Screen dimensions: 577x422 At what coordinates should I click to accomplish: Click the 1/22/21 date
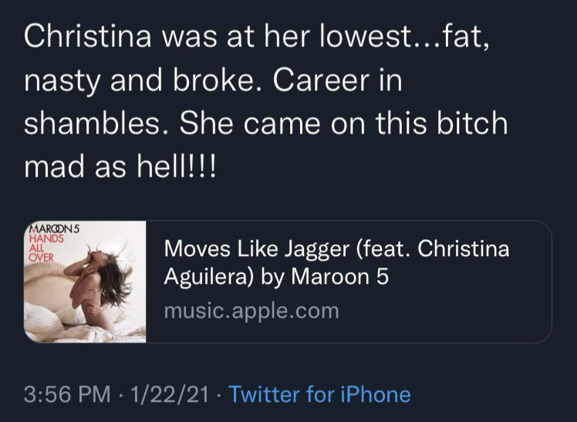(169, 395)
